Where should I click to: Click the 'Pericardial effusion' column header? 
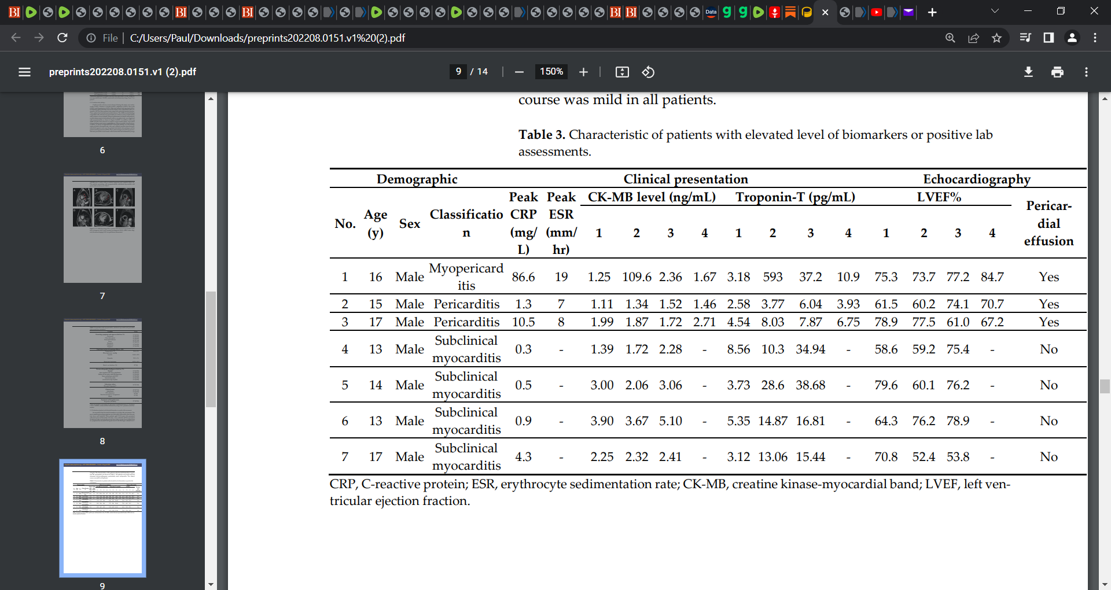click(1049, 223)
